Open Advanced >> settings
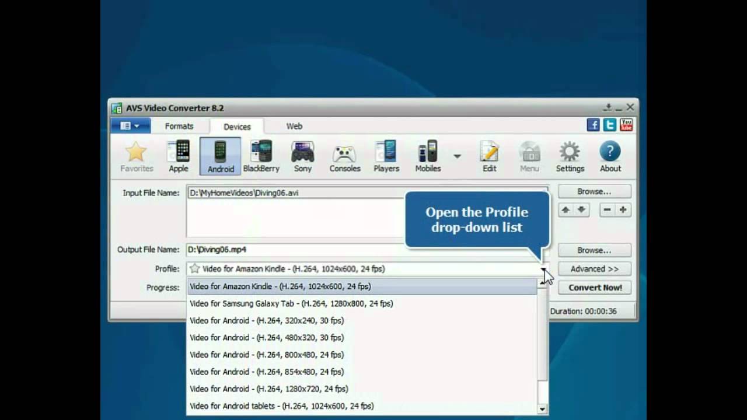This screenshot has width=747, height=420. point(594,269)
